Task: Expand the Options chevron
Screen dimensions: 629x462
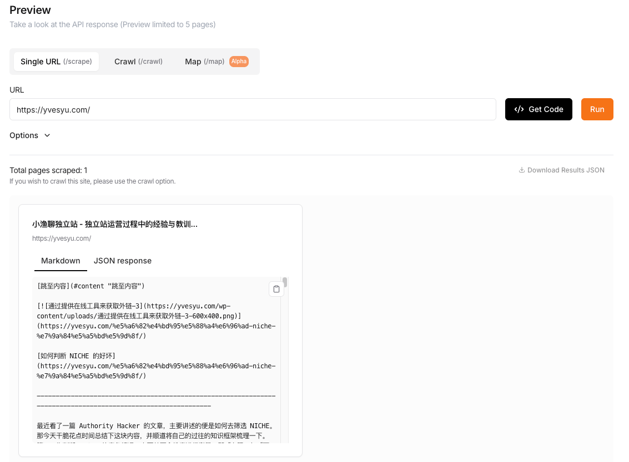Action: pyautogui.click(x=47, y=135)
